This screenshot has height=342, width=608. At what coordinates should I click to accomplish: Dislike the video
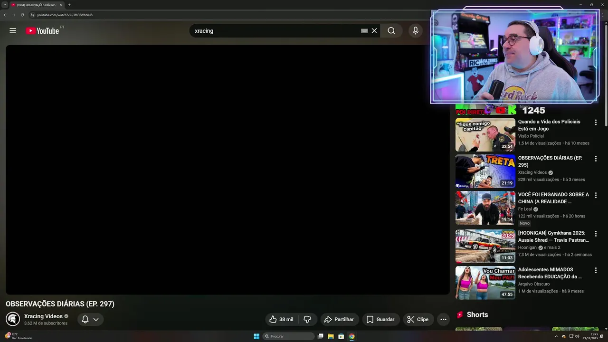point(307,320)
